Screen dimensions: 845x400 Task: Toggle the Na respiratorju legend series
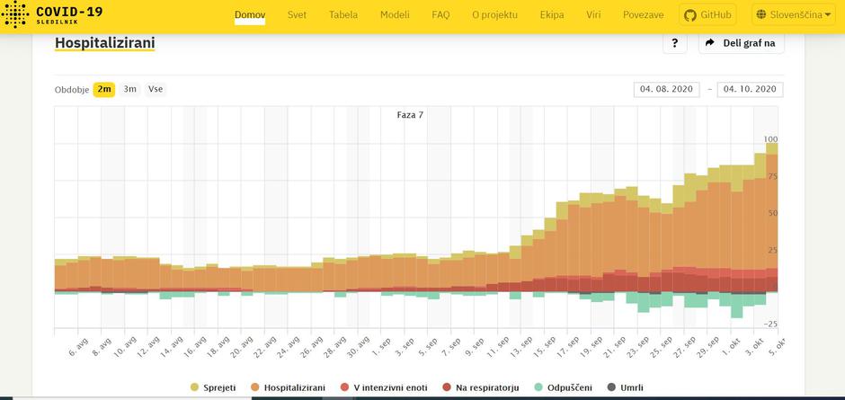pyautogui.click(x=481, y=387)
